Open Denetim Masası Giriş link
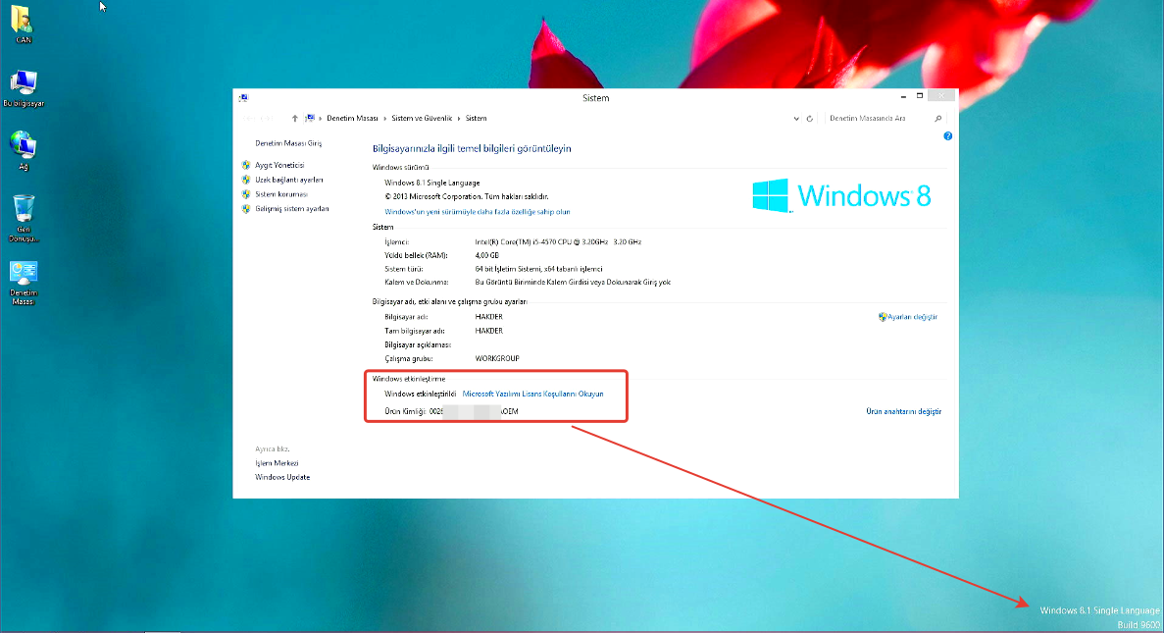The height and width of the screenshot is (633, 1164). [x=288, y=143]
